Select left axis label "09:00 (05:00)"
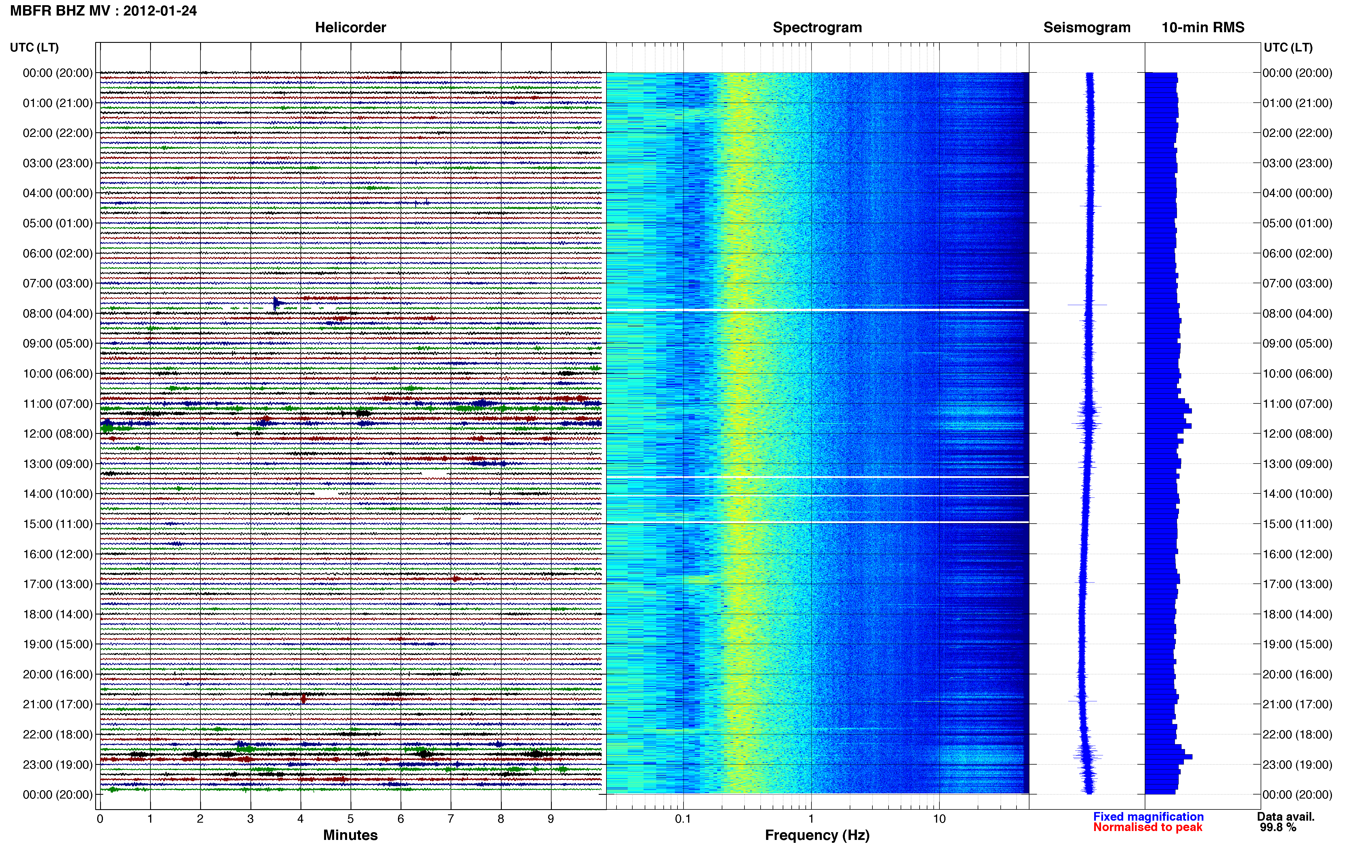 coord(58,344)
